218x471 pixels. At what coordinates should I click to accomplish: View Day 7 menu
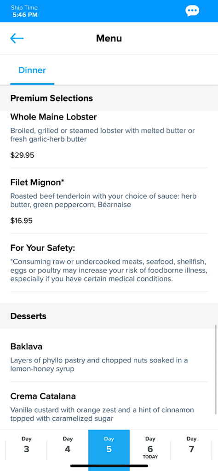[x=191, y=445]
